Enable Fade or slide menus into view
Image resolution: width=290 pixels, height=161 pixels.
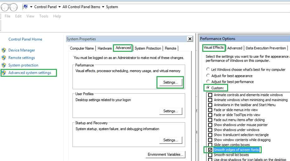[210, 110]
